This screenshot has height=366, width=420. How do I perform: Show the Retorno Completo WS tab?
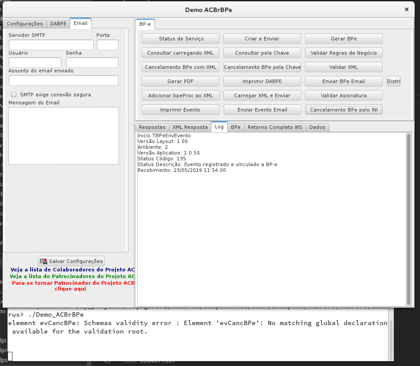coord(275,127)
